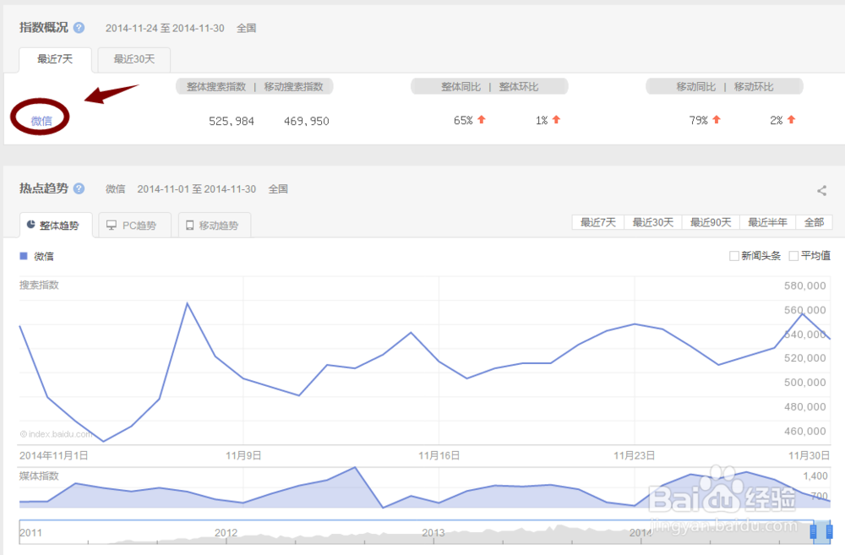Click the 搜索指数 chart label
Viewport: 845px width, 555px height.
pyautogui.click(x=39, y=285)
